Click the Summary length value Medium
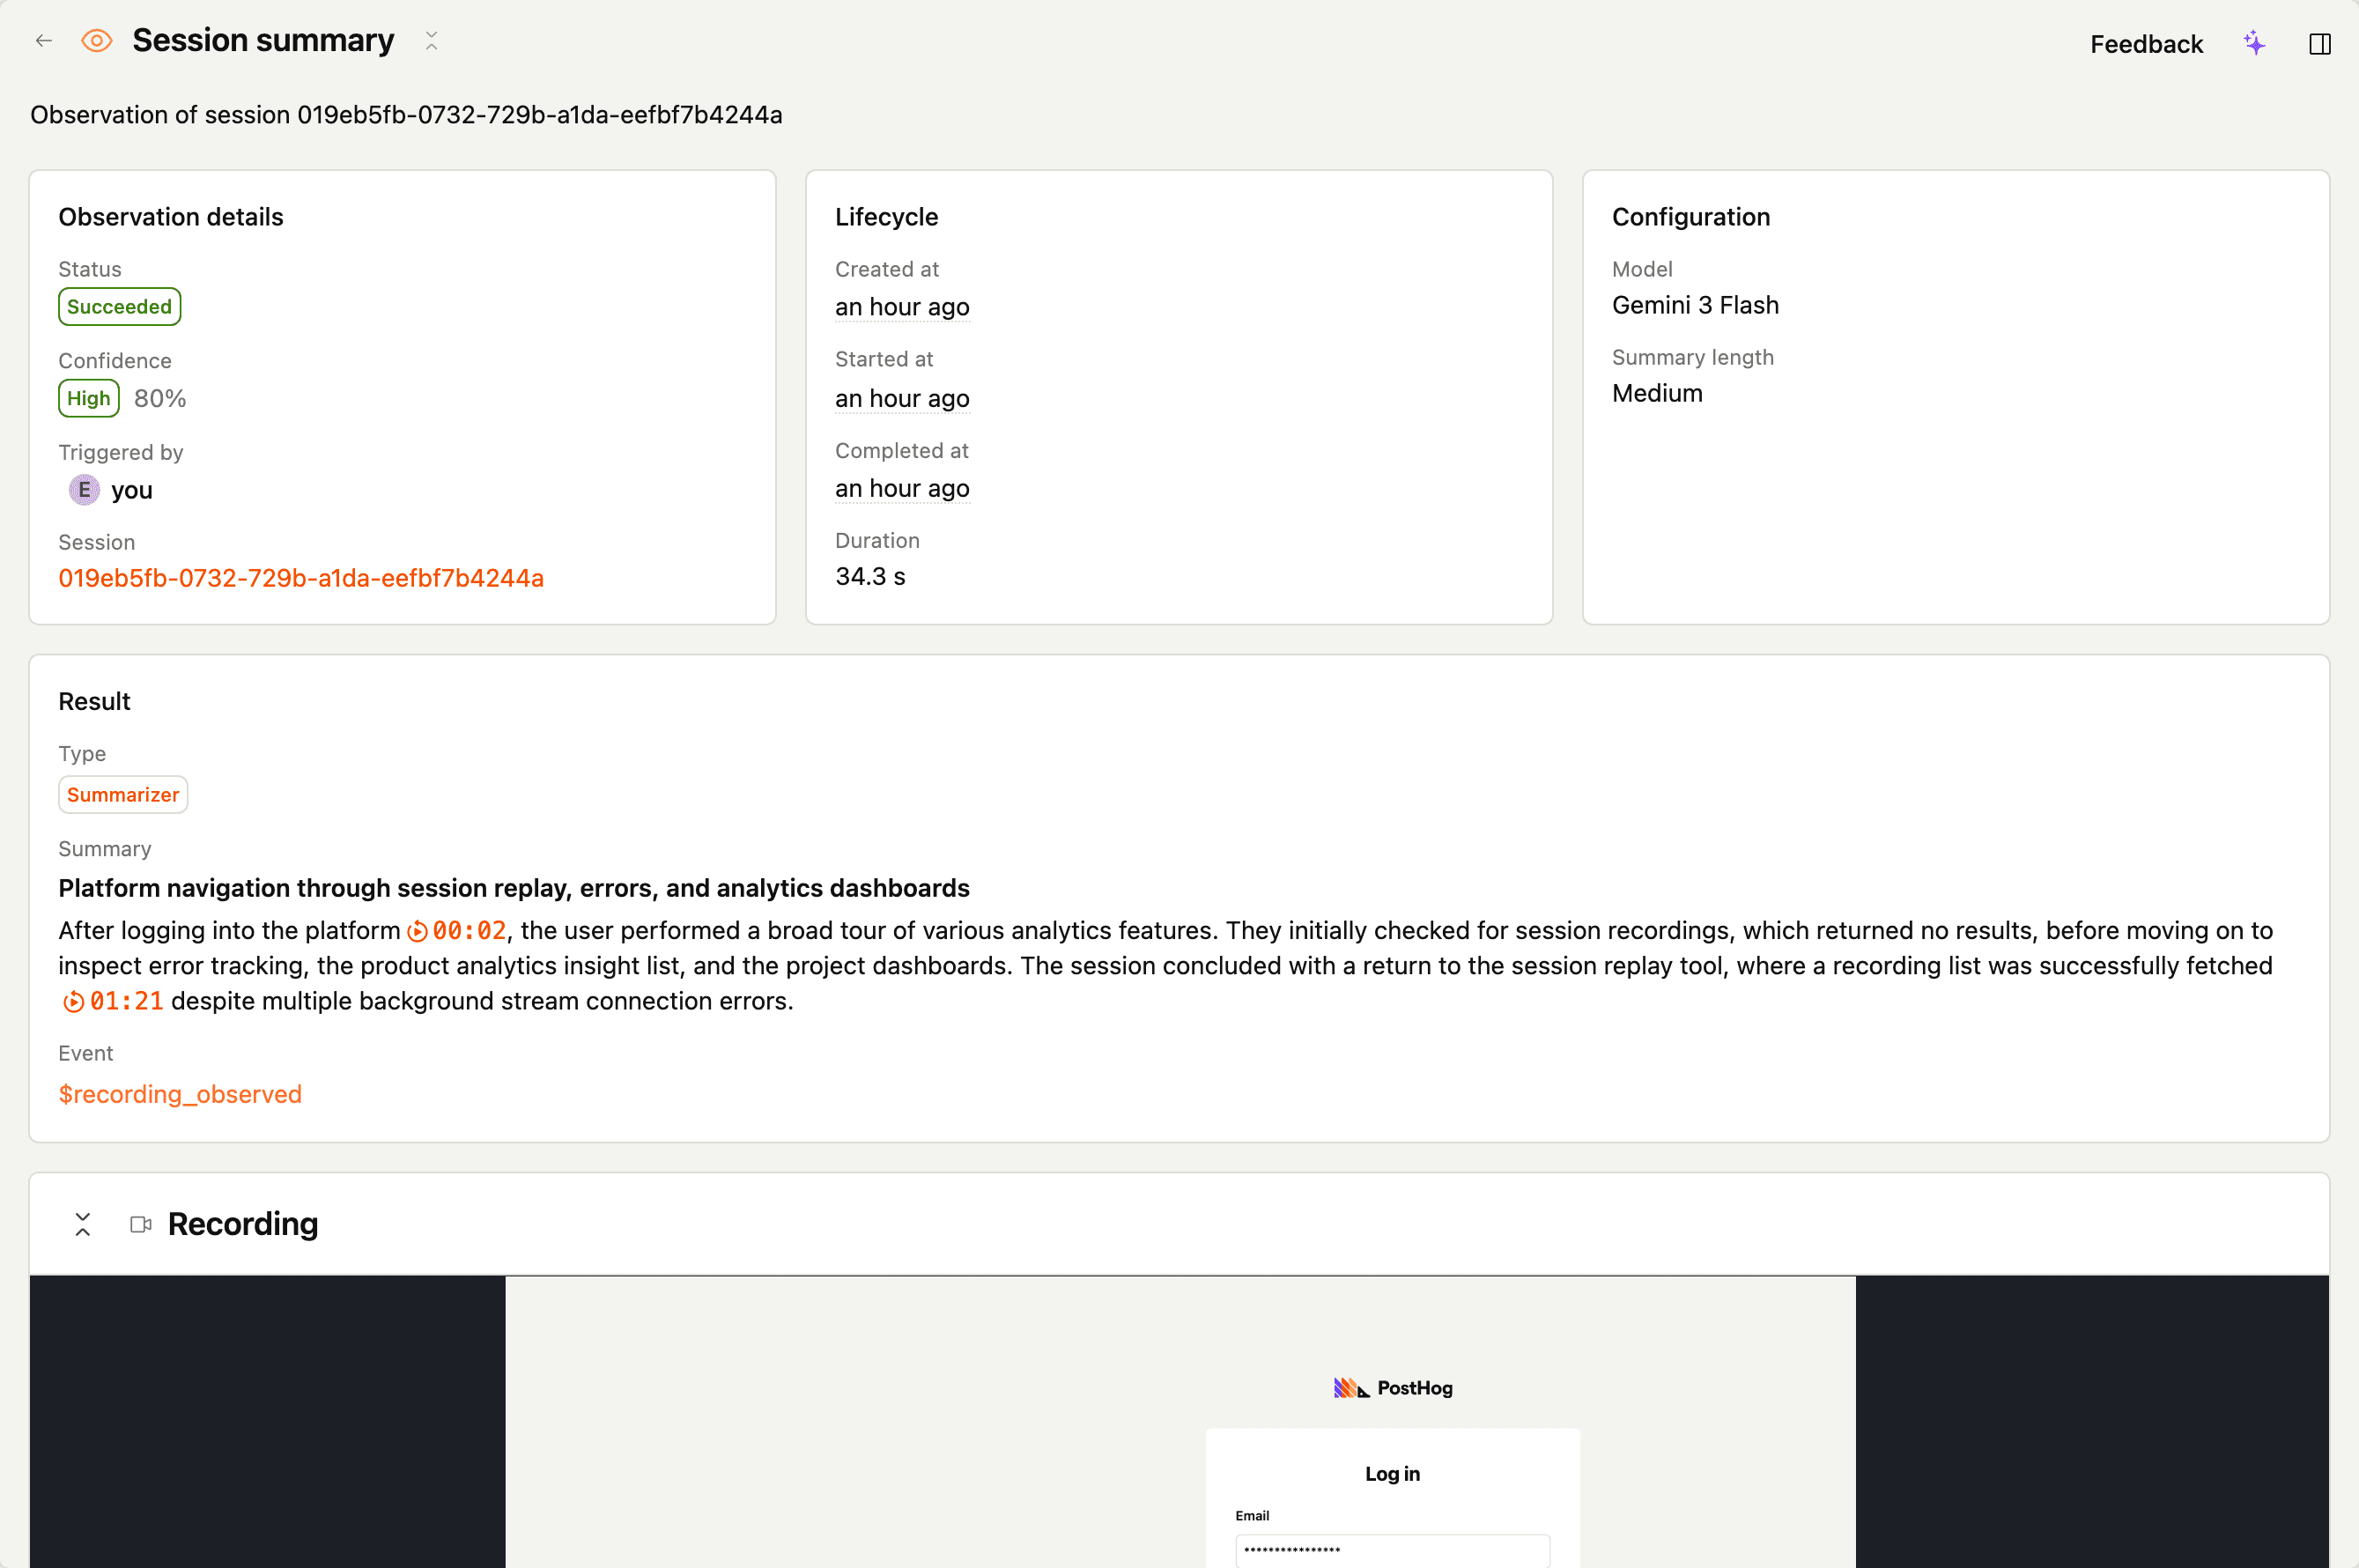 1657,393
